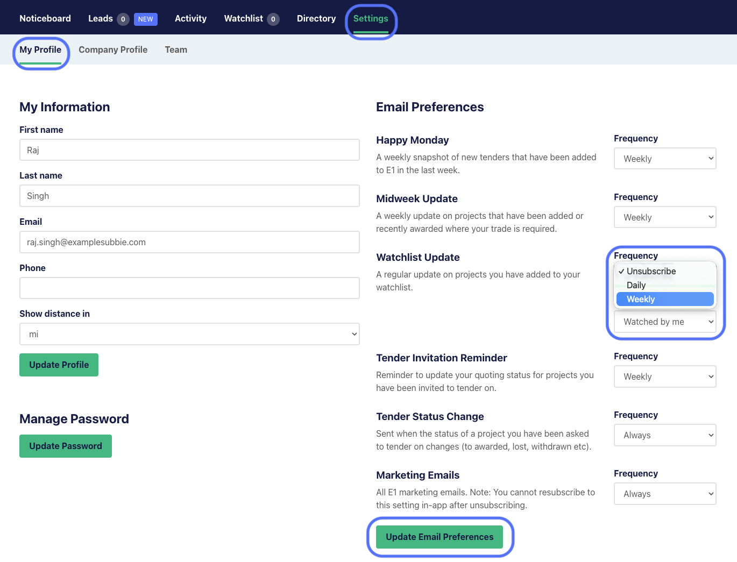This screenshot has height=562, width=737.
Task: Click the Update Password button
Action: (x=66, y=446)
